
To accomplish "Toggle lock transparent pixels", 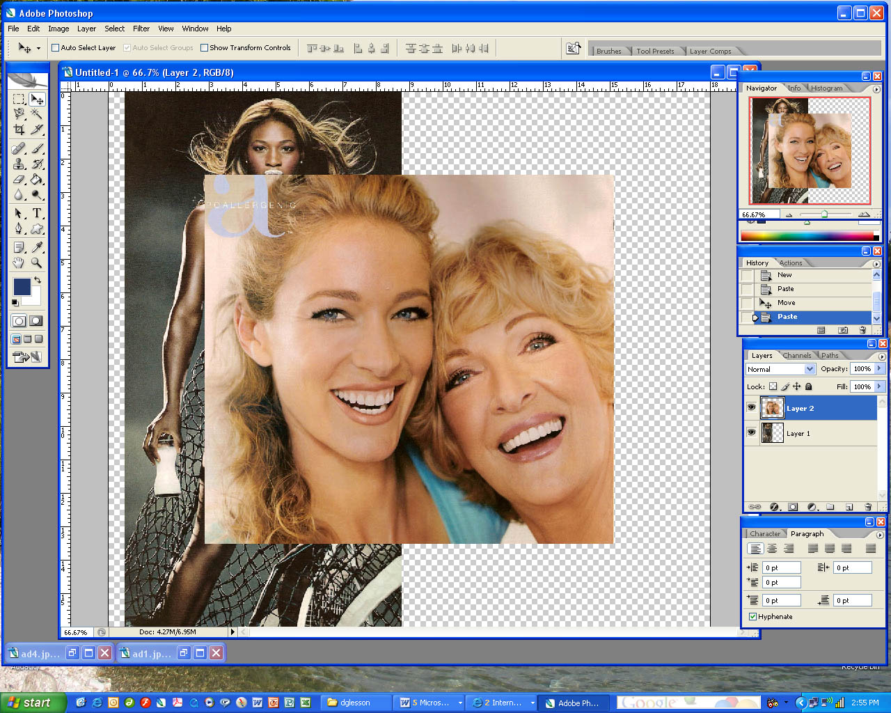I will pos(773,386).
